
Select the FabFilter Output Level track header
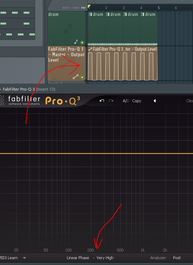(67, 63)
